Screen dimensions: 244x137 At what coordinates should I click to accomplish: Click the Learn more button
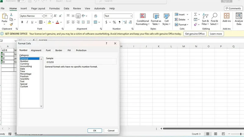[x=216, y=34]
